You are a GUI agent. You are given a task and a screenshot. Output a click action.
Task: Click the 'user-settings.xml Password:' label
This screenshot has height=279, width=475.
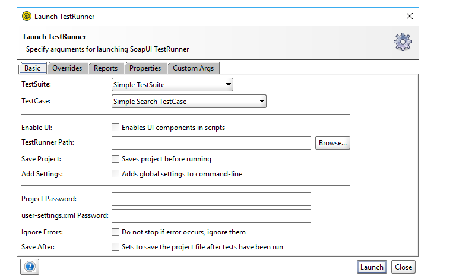click(x=65, y=215)
